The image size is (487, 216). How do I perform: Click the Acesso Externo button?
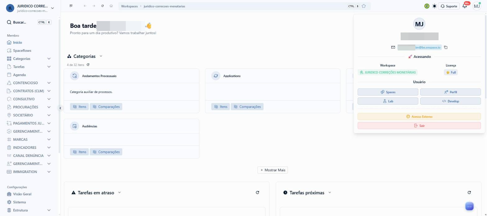[x=419, y=117]
